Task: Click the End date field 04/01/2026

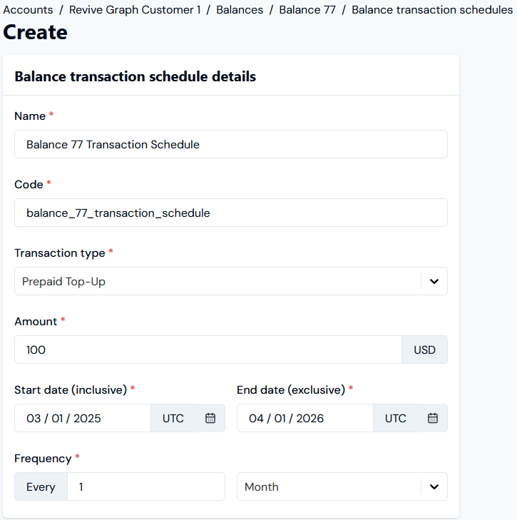Action: click(x=305, y=418)
